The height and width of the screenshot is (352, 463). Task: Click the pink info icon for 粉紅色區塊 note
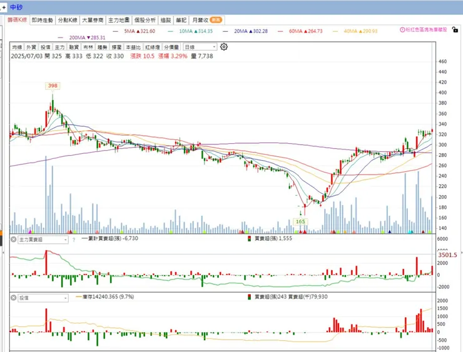click(x=402, y=30)
